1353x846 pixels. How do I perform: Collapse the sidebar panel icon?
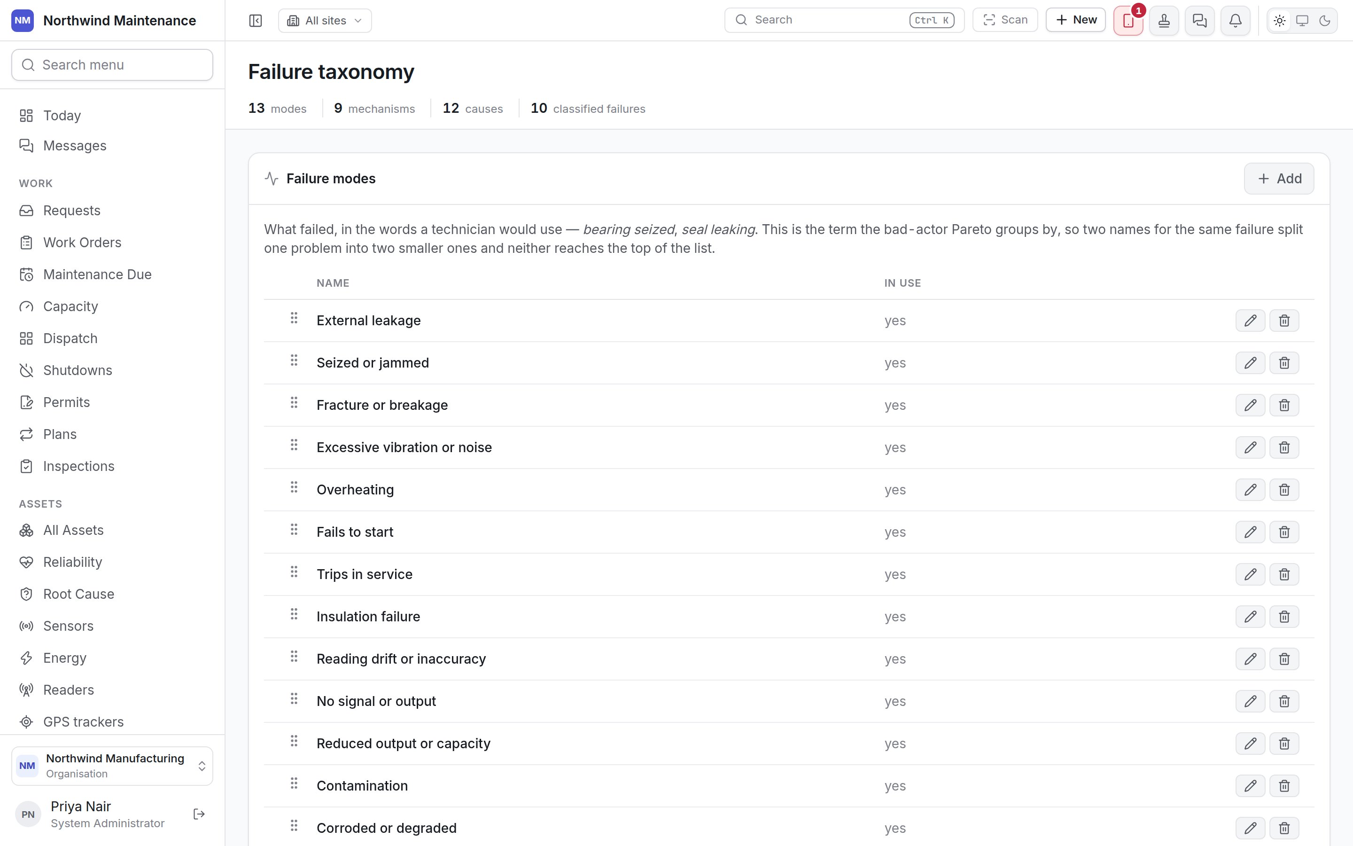[x=255, y=21]
